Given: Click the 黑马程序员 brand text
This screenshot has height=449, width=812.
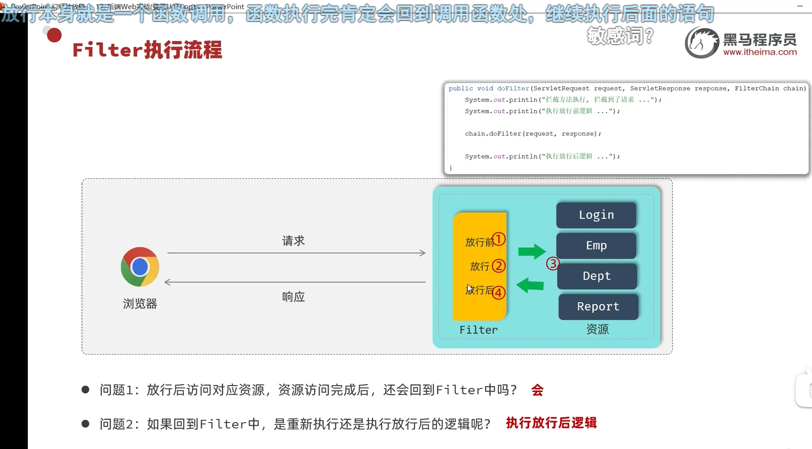Looking at the screenshot, I should [x=760, y=40].
